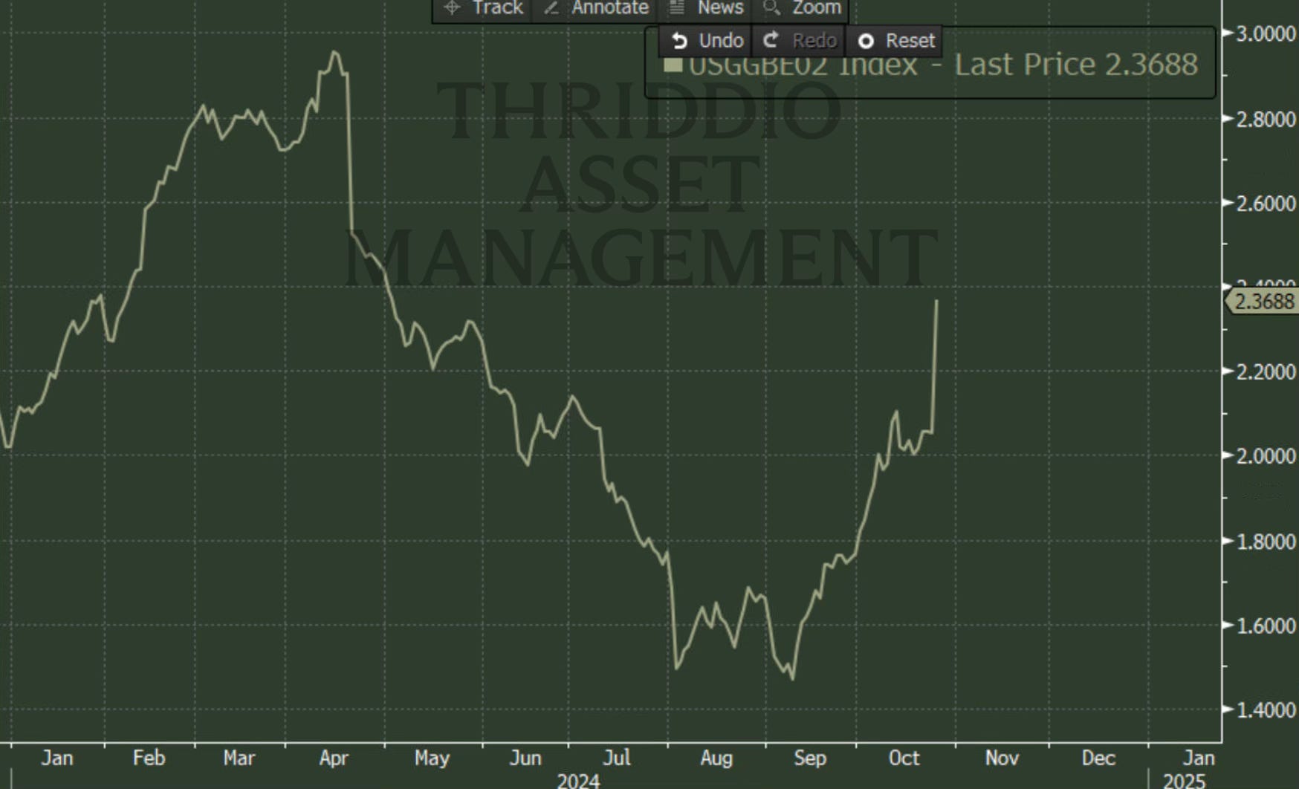Image resolution: width=1299 pixels, height=789 pixels.
Task: Click the Redo arrow icon
Action: (771, 40)
